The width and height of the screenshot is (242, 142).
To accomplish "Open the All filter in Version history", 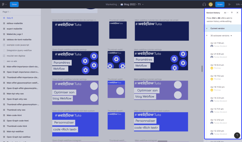I will [x=226, y=13].
